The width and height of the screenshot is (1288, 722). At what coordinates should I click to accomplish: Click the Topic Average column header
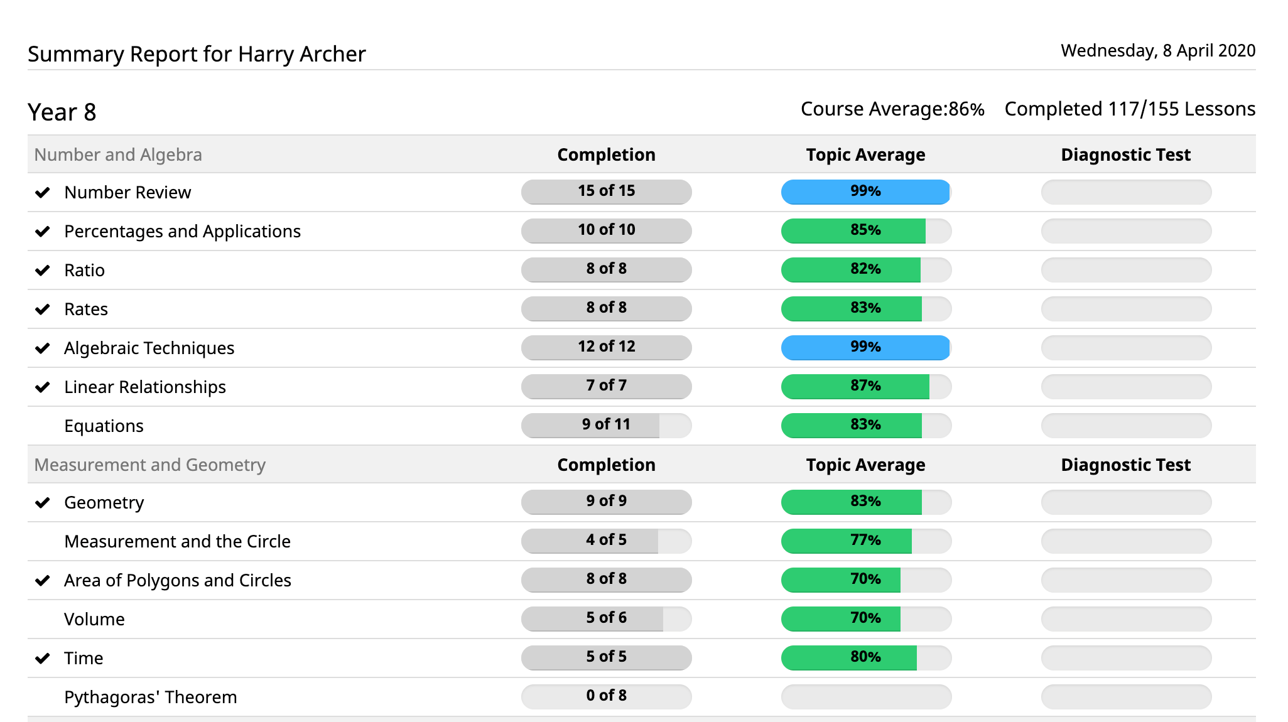coord(865,154)
